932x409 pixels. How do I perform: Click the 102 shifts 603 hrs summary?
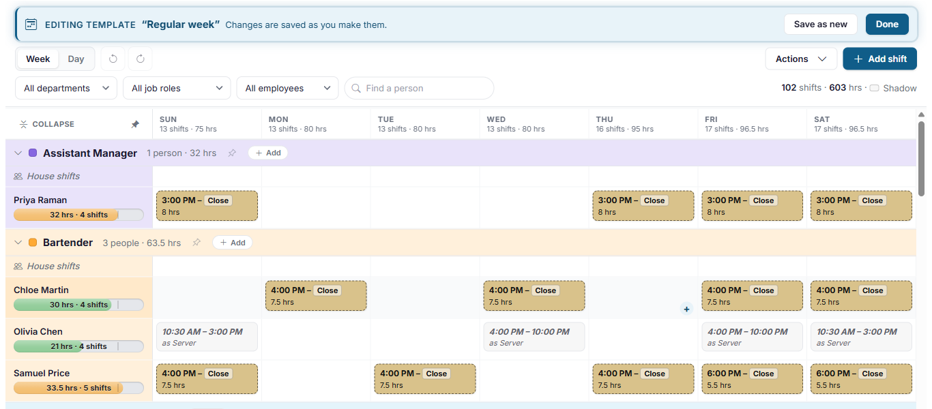pos(821,88)
